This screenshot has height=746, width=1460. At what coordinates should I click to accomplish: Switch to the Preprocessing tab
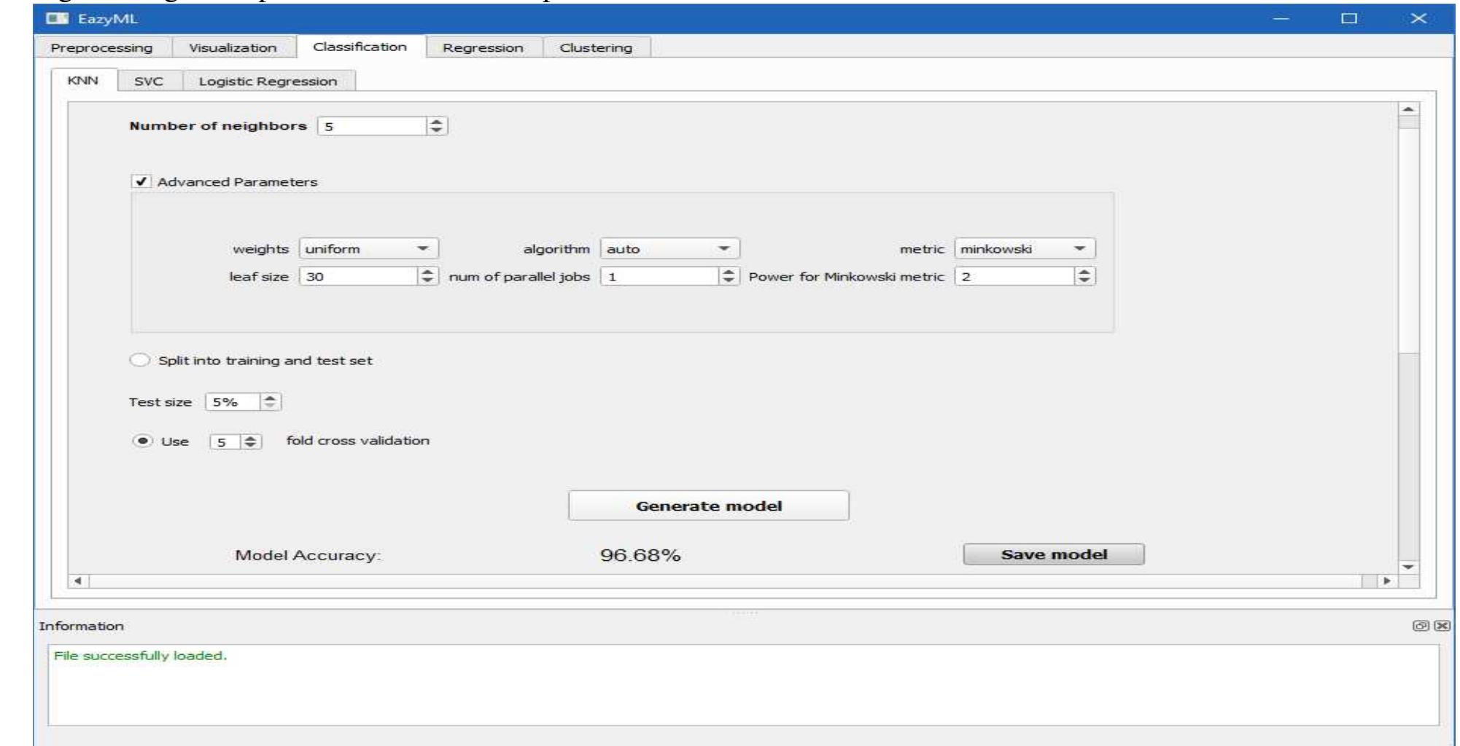(101, 47)
